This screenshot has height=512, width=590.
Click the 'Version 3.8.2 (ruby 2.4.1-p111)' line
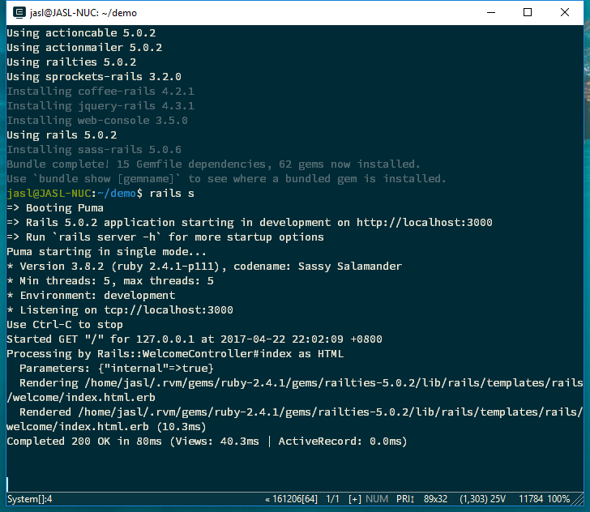click(204, 267)
